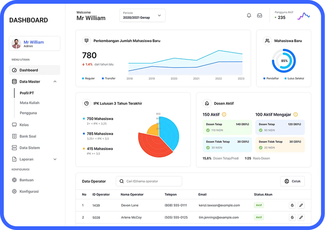Go to Dashboard menu item
The height and width of the screenshot is (230, 325).
pyautogui.click(x=35, y=70)
